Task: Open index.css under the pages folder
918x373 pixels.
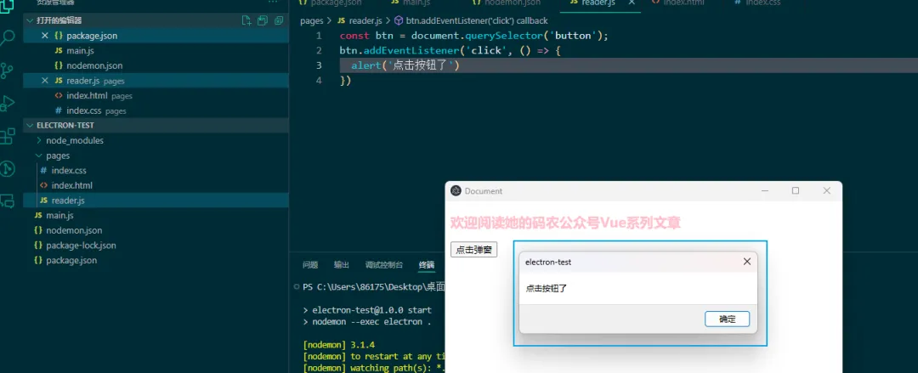Action: coord(69,171)
